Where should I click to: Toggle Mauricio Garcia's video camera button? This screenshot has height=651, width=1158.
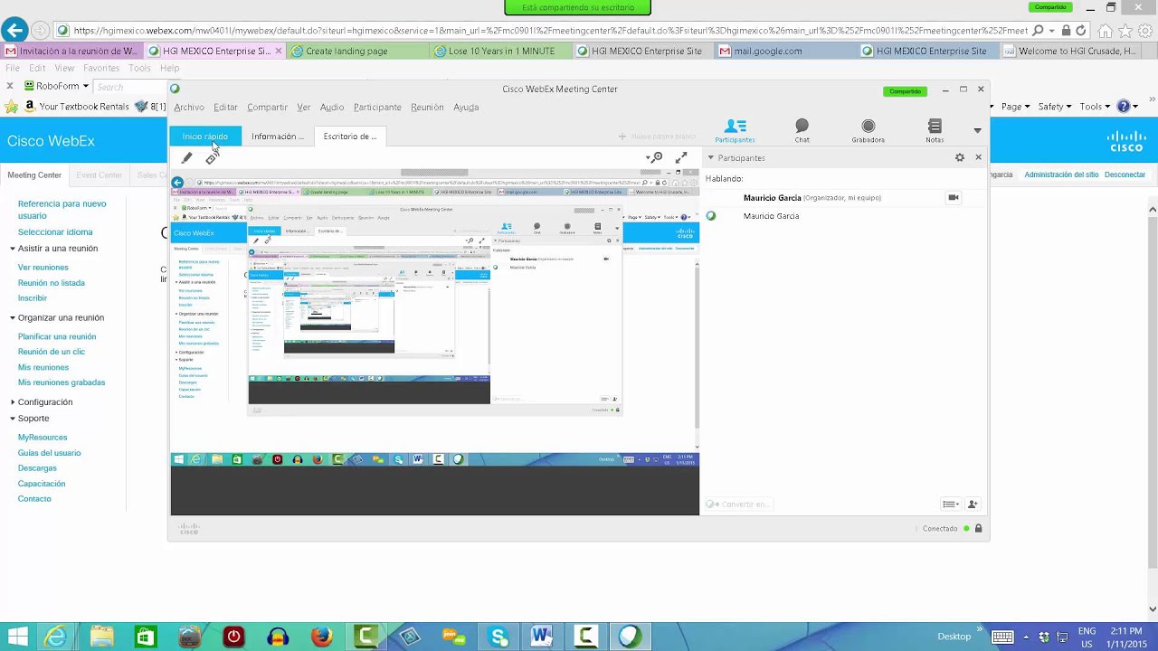[953, 197]
